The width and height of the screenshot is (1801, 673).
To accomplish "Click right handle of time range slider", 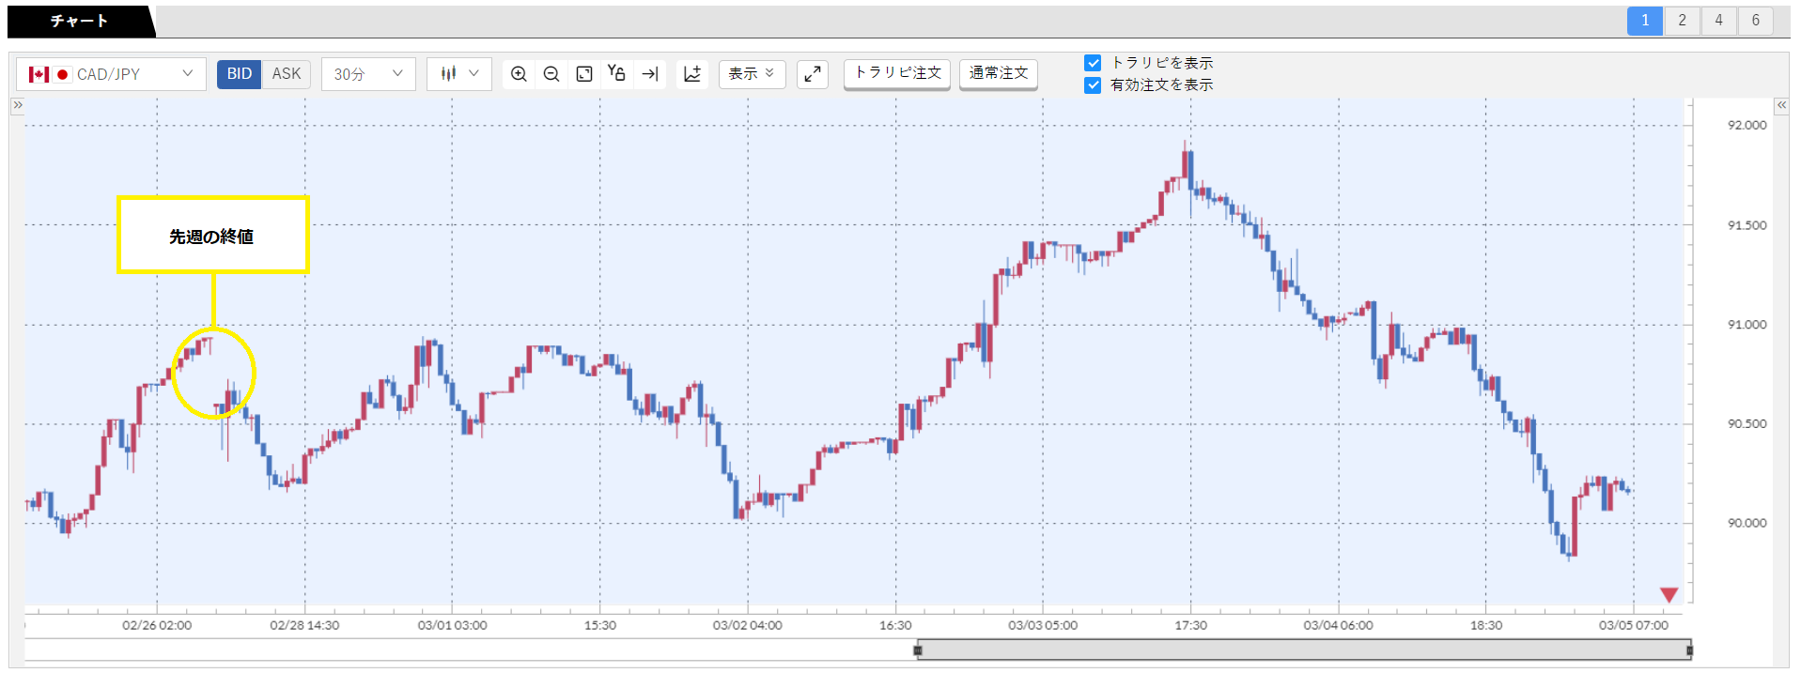I will (1690, 650).
